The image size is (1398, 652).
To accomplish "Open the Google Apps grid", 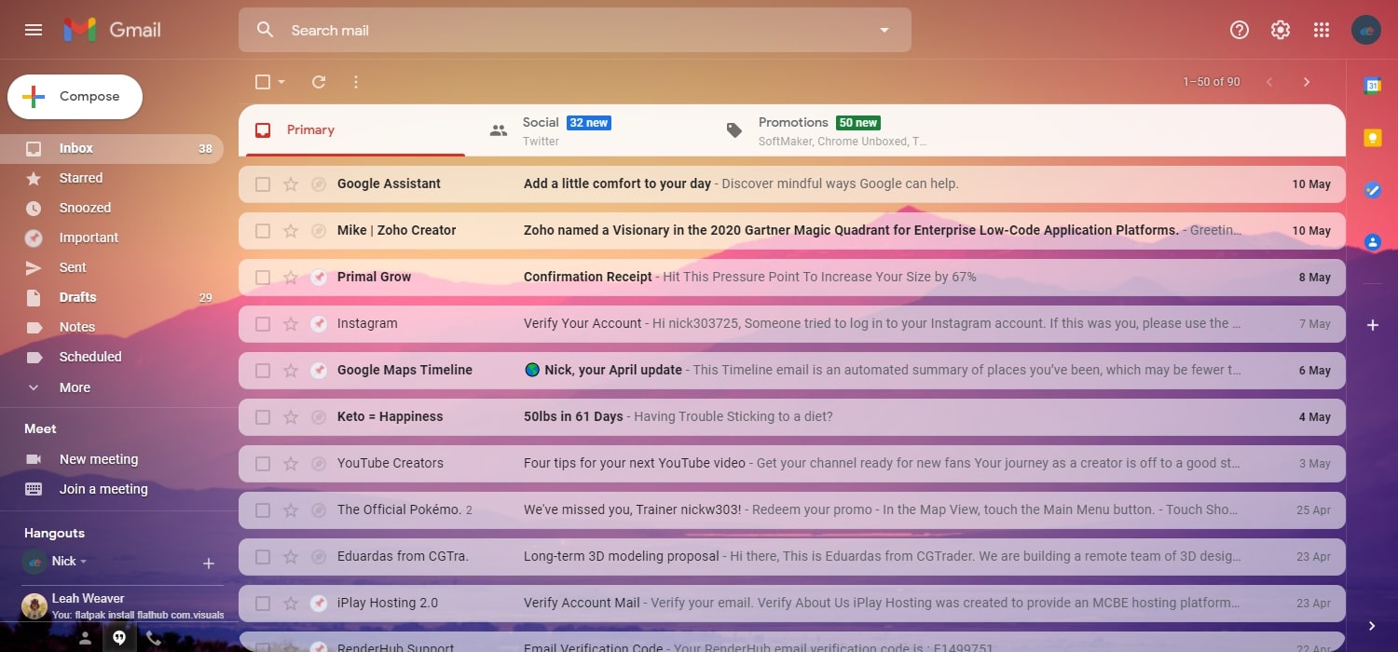I will coord(1322,29).
